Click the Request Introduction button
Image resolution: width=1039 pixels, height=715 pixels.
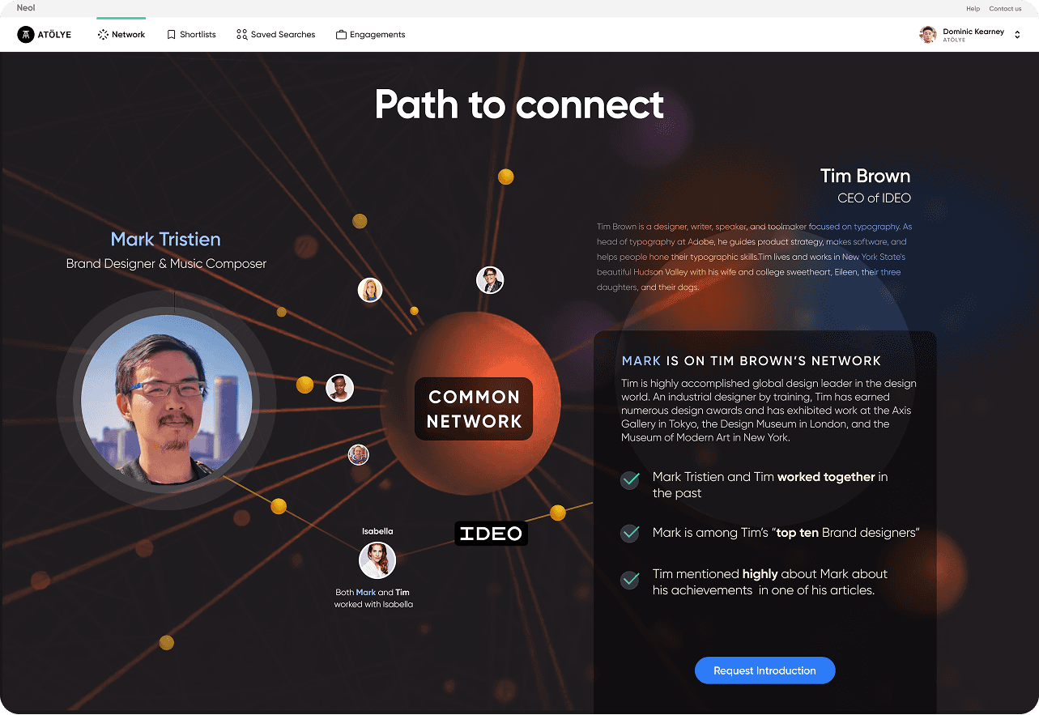[x=764, y=670]
